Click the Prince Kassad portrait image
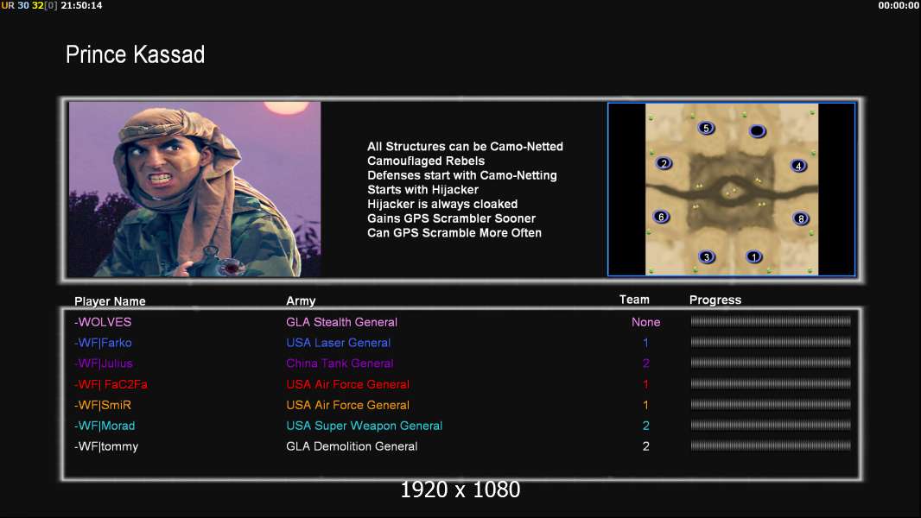 [x=194, y=189]
